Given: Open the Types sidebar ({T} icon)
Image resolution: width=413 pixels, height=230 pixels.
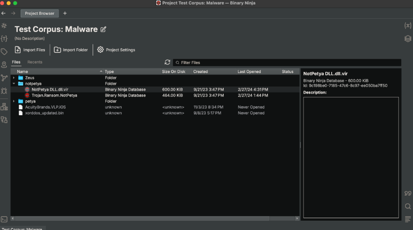Looking at the screenshot, I should (x=4, y=38).
